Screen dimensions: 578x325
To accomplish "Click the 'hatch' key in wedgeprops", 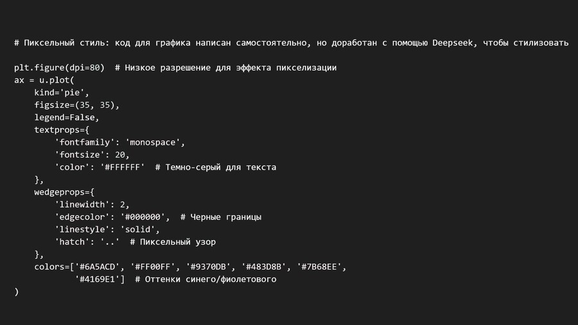I will (72, 242).
